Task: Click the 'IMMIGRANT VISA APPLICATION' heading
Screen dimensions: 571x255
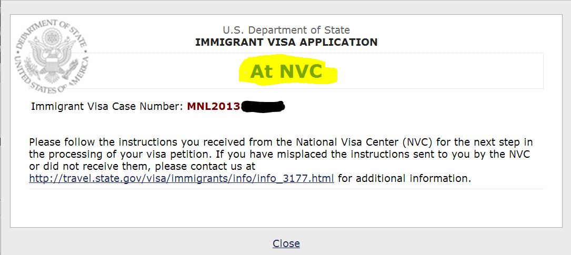Action: [286, 43]
